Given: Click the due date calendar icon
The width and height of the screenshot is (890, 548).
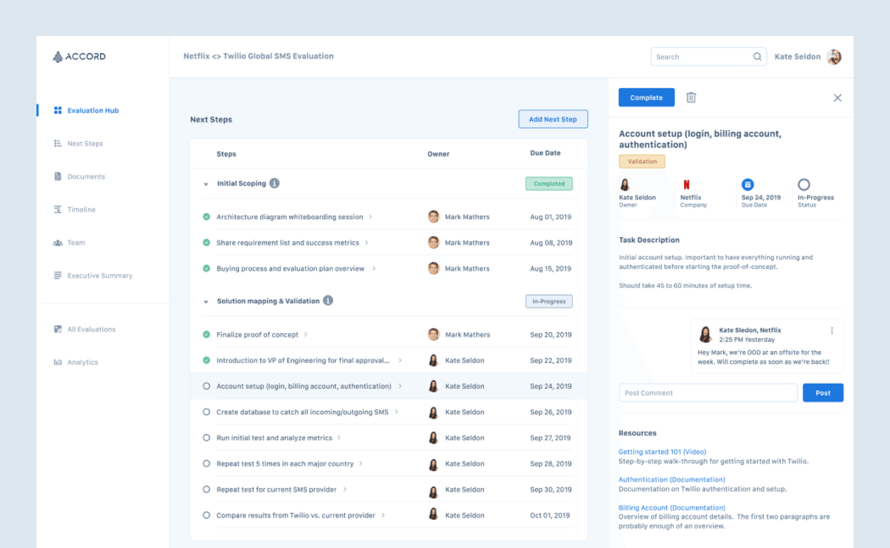Looking at the screenshot, I should pos(748,184).
